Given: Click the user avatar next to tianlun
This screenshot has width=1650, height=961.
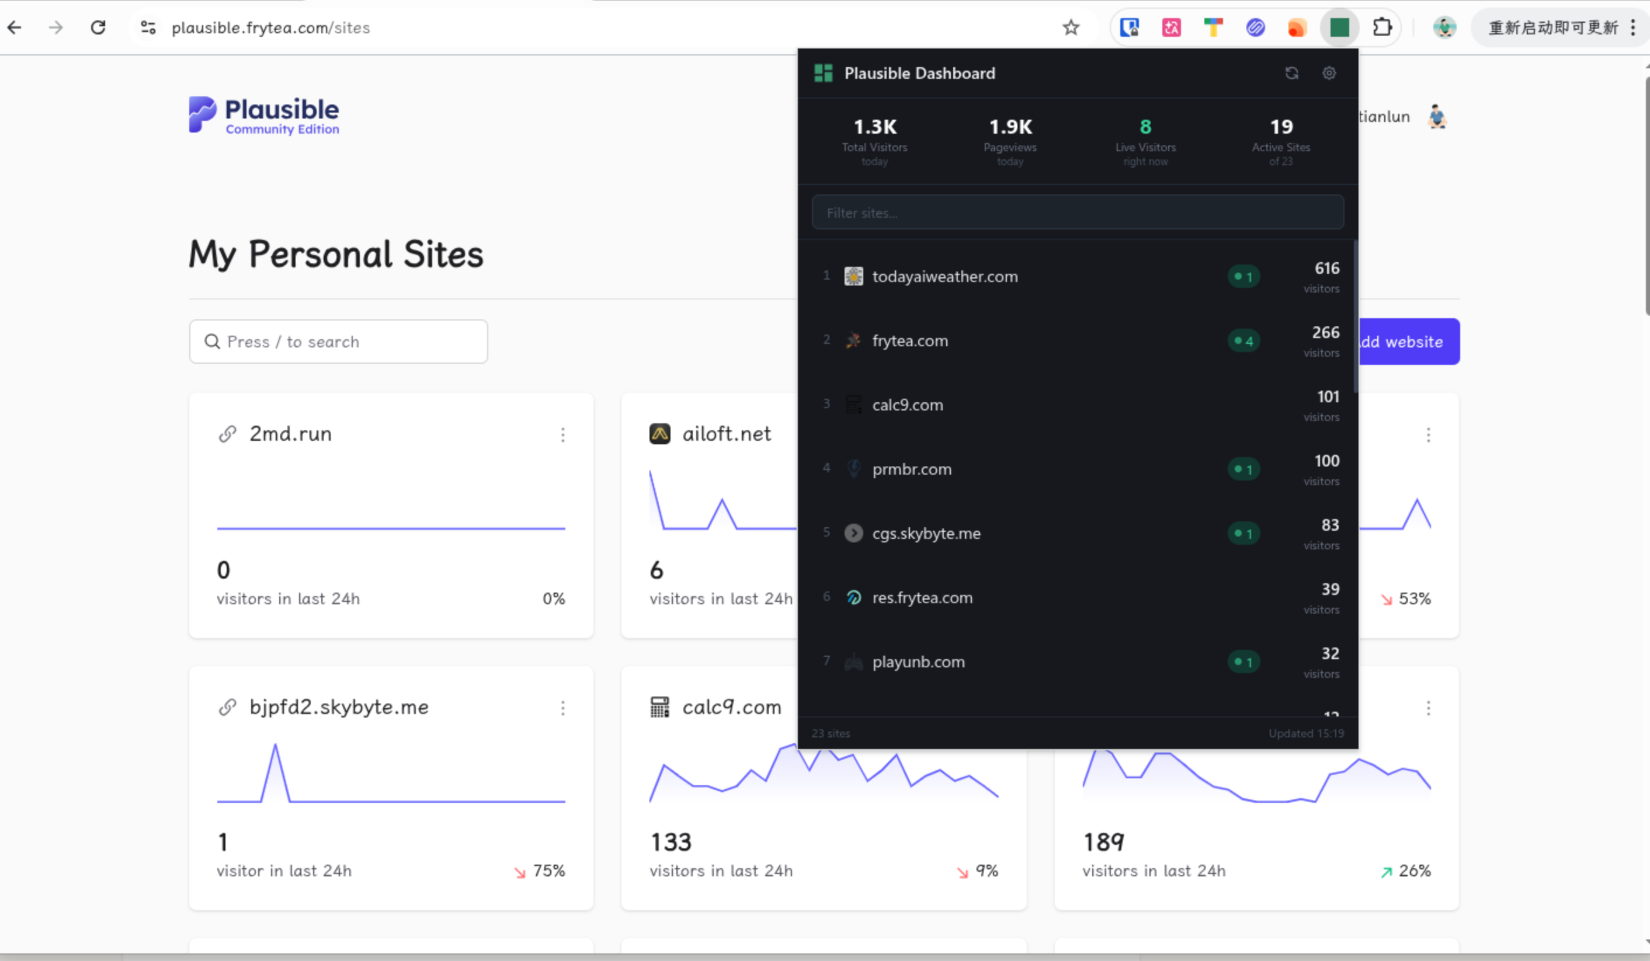Looking at the screenshot, I should tap(1437, 117).
